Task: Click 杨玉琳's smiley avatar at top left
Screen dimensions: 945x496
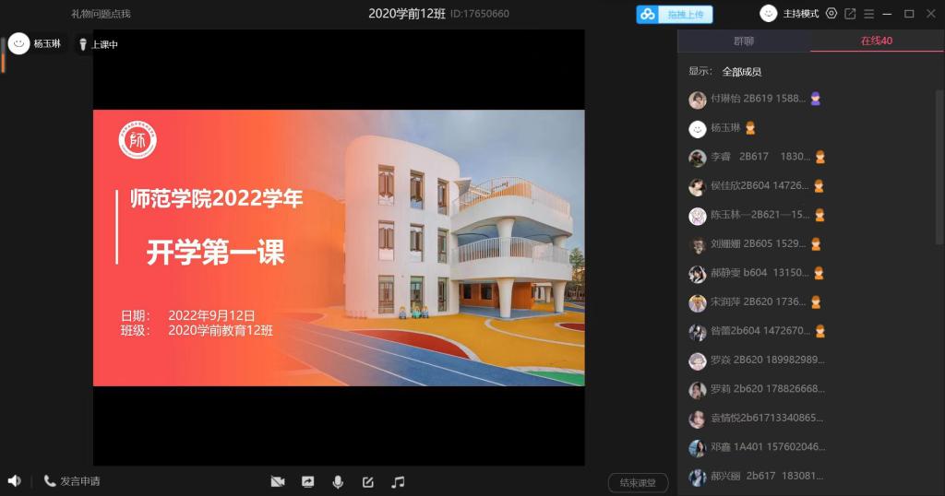Action: (18, 43)
